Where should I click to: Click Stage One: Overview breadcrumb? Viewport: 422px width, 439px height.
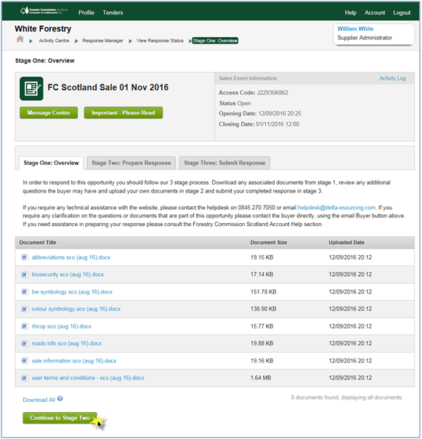click(x=215, y=41)
